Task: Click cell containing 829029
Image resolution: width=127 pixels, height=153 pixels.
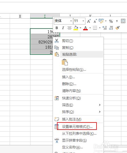Action: pos(42,42)
